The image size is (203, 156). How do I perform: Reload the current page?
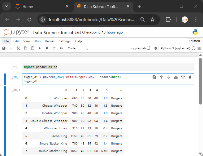point(29,20)
